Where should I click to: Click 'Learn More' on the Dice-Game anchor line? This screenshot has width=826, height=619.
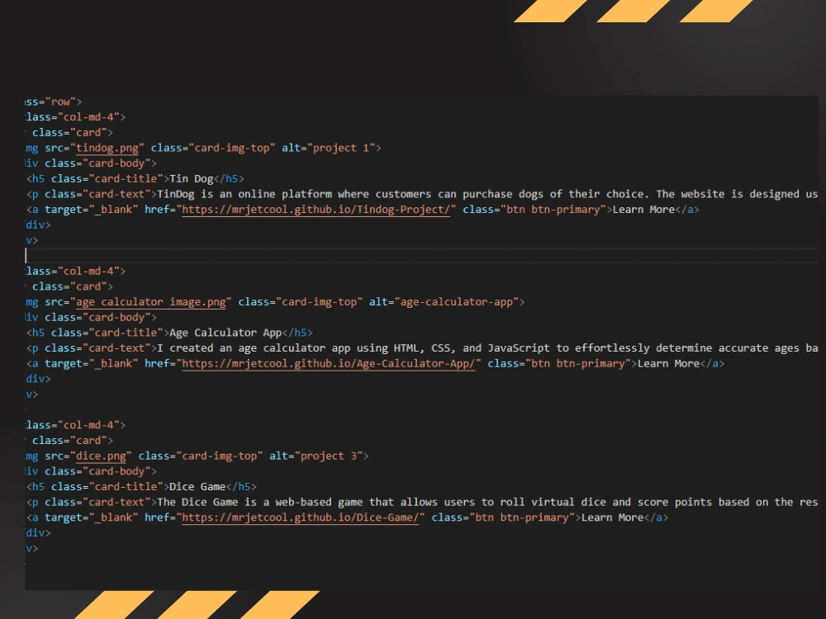pyautogui.click(x=612, y=517)
